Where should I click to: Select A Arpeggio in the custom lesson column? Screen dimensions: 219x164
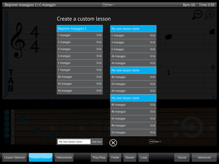(133, 42)
